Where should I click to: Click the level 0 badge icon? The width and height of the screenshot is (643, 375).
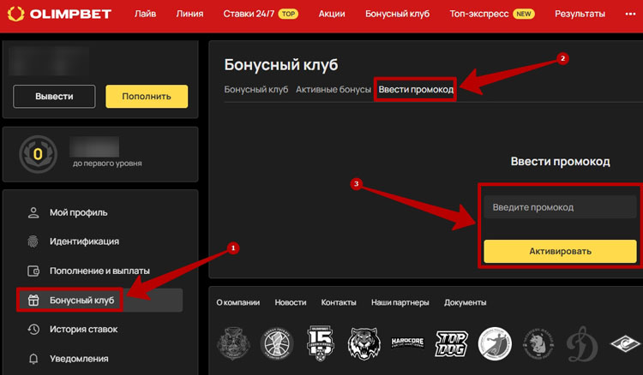[38, 154]
